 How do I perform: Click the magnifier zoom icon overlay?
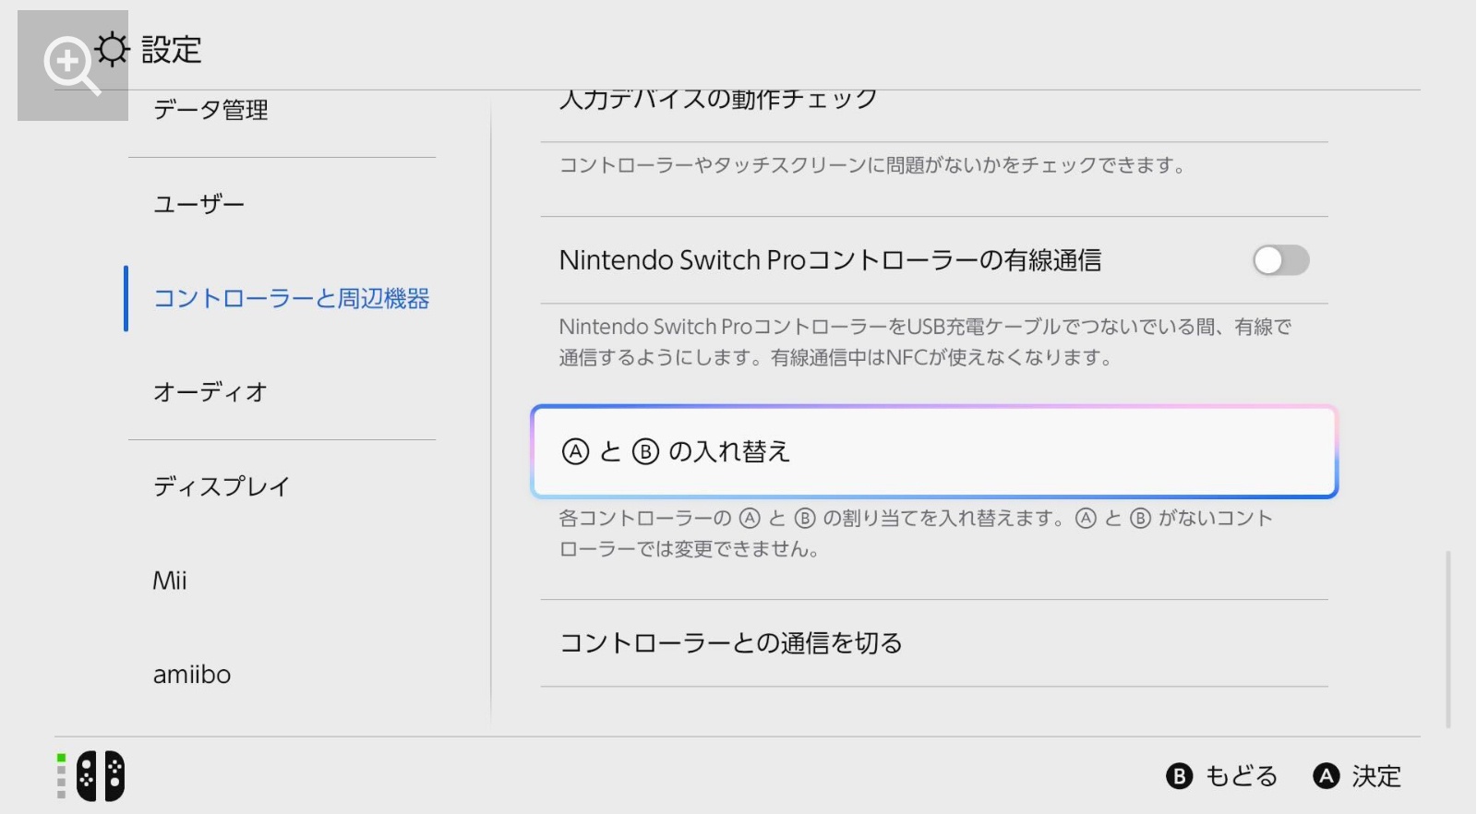72,66
